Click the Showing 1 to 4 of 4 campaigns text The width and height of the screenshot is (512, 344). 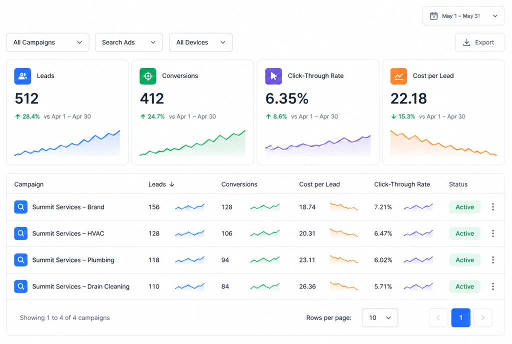(x=65, y=317)
